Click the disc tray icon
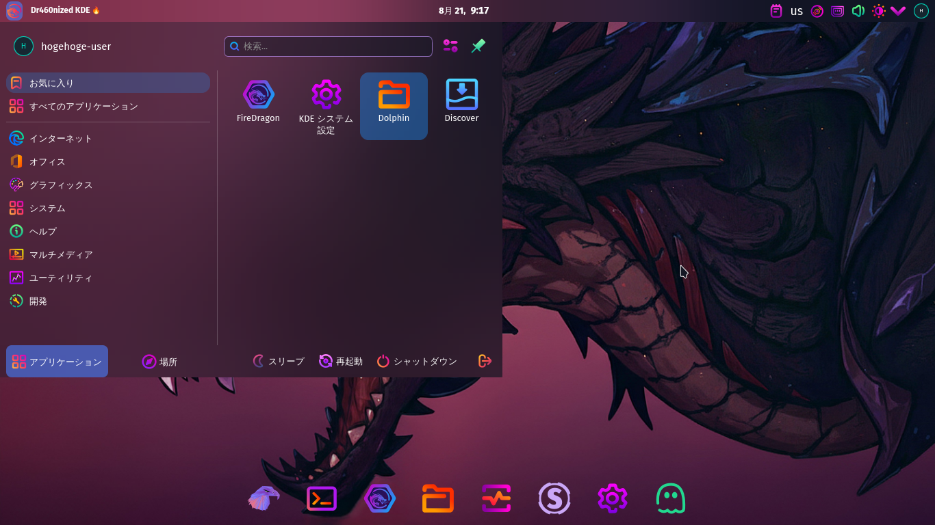Image resolution: width=935 pixels, height=525 pixels. coord(817,11)
